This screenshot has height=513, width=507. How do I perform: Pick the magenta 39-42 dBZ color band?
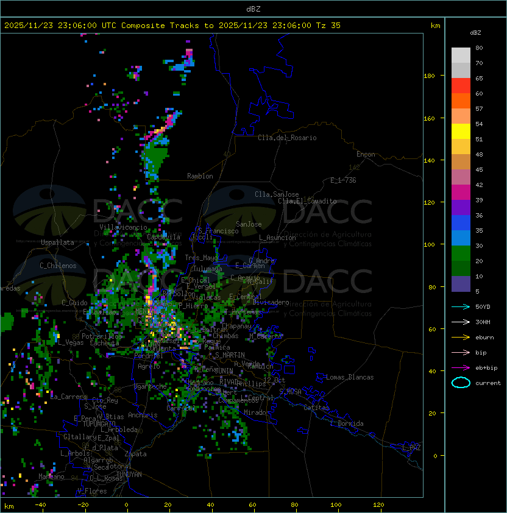click(461, 193)
